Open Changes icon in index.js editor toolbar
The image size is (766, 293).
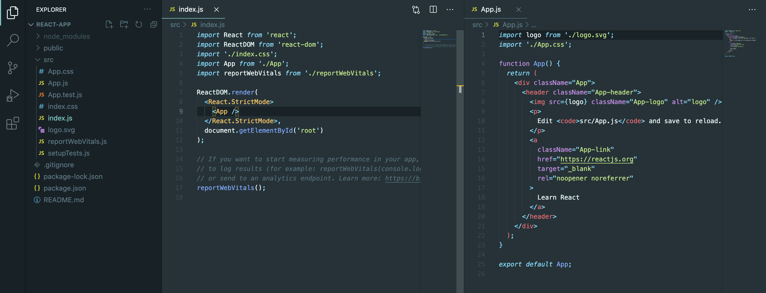pos(416,10)
